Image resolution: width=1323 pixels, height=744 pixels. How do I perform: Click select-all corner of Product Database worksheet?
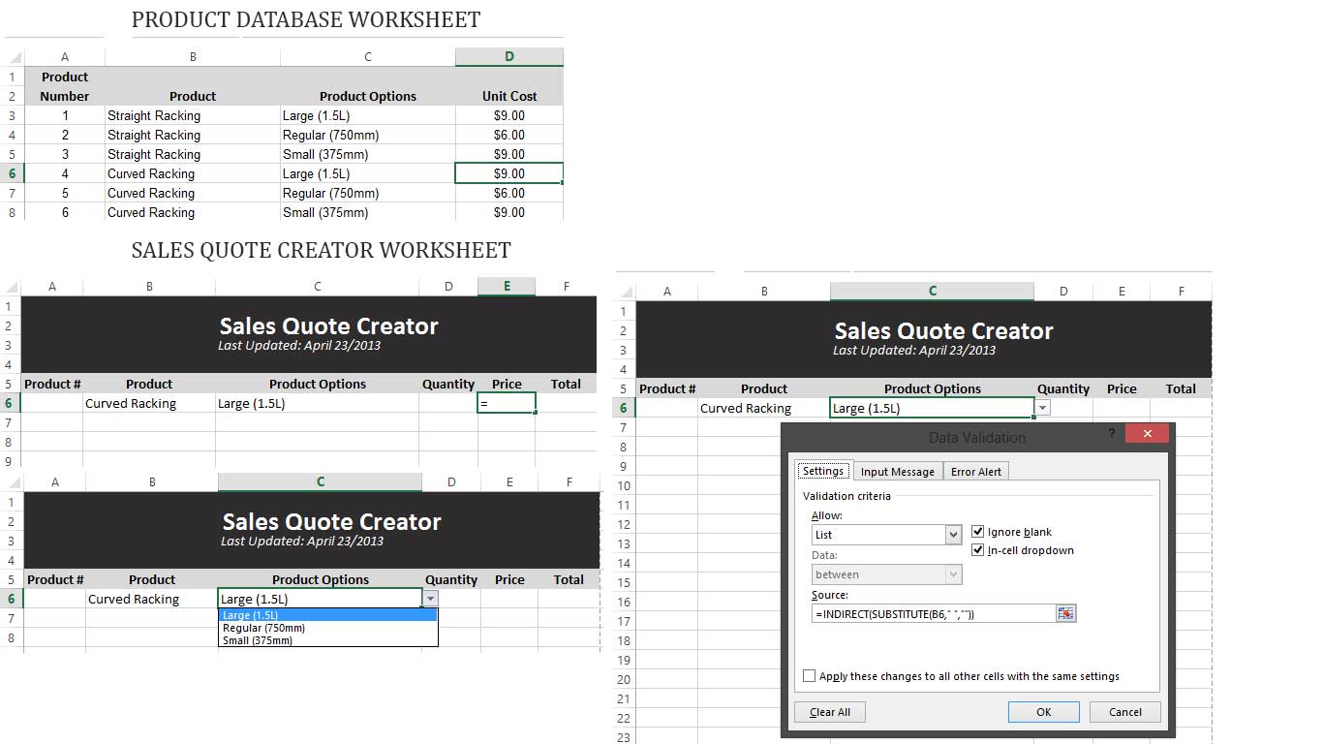(x=13, y=56)
